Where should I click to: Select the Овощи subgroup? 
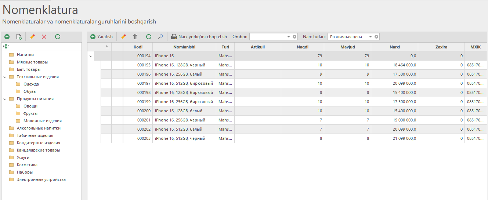click(30, 106)
